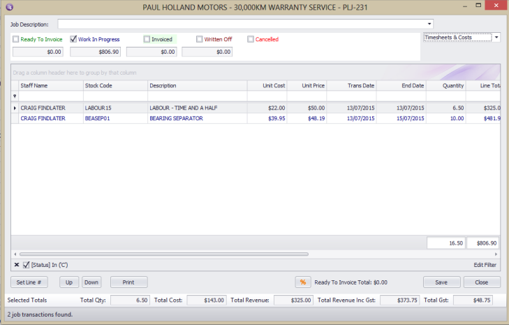Click the 15/07/2015 end date cell

401,118
